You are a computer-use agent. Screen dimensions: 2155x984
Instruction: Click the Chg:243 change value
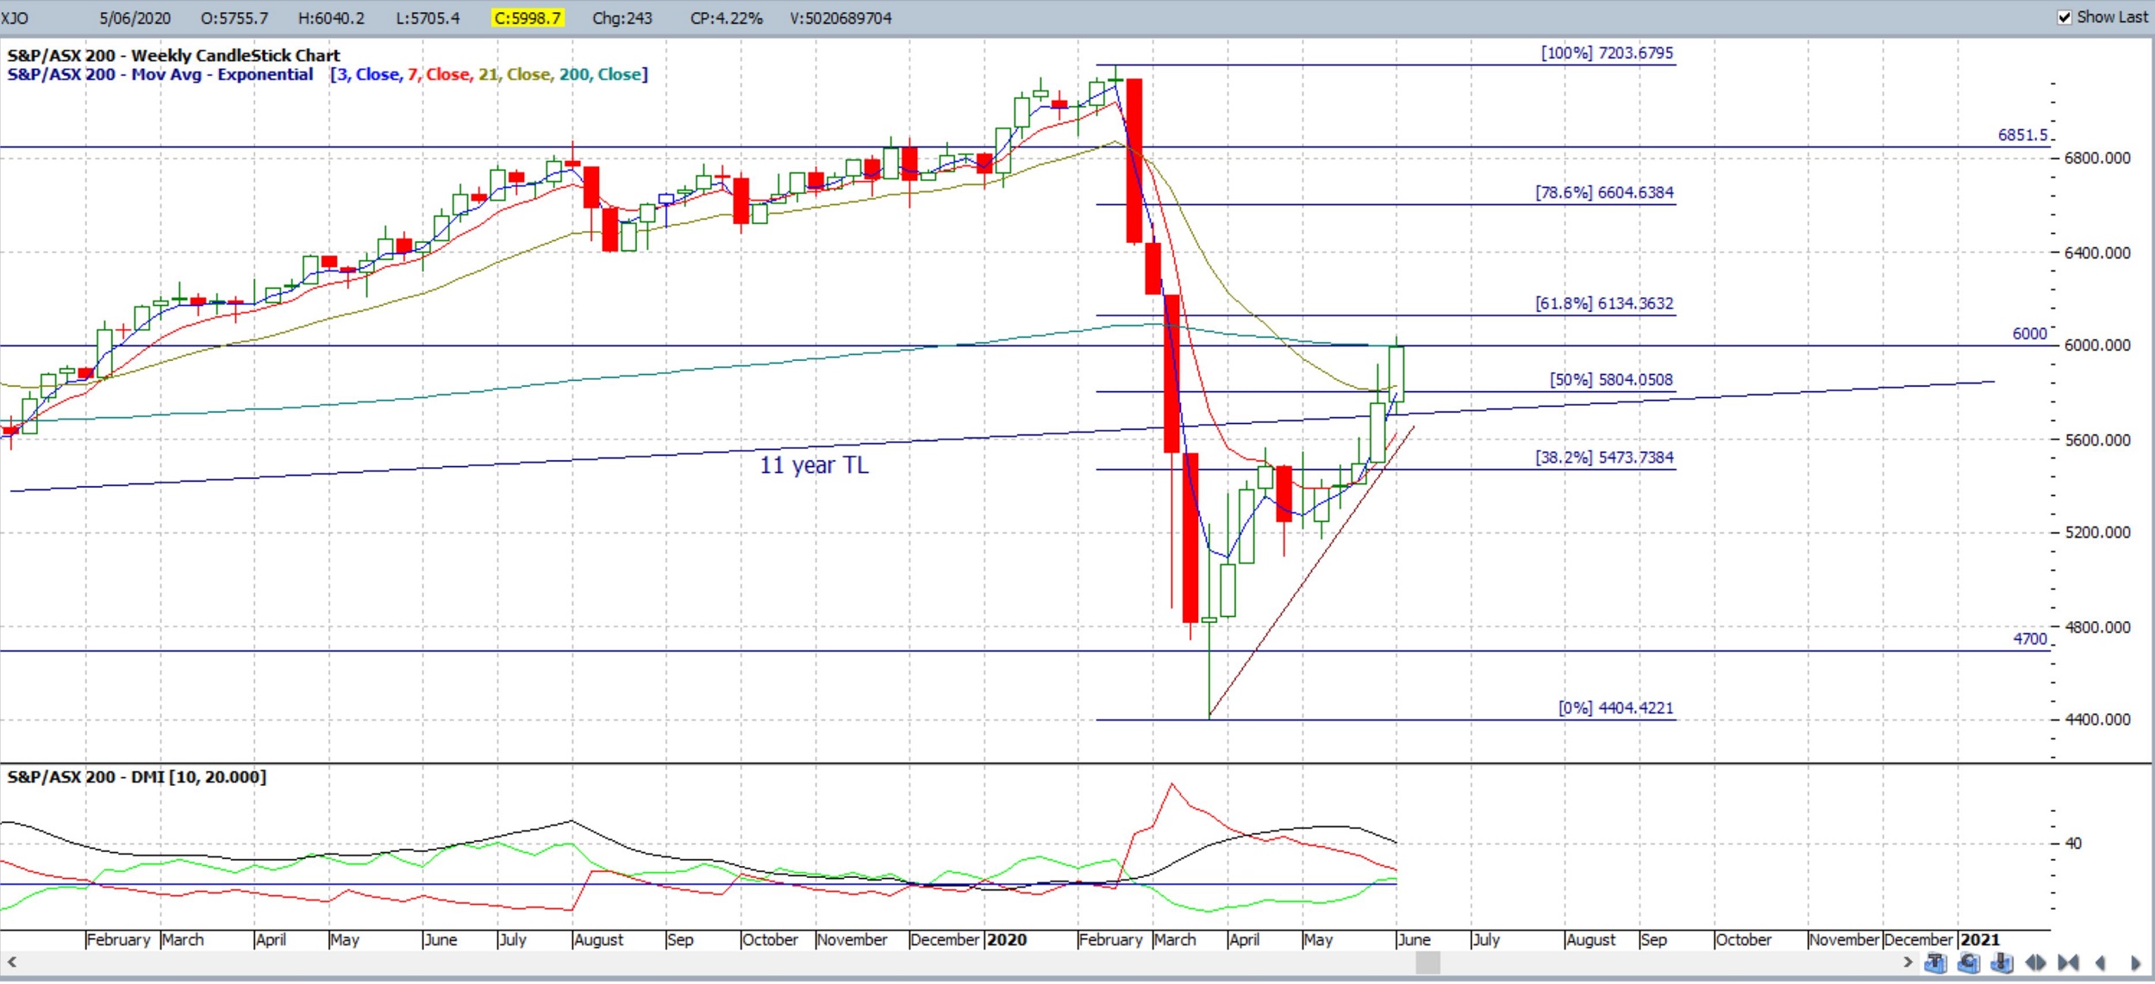click(622, 18)
